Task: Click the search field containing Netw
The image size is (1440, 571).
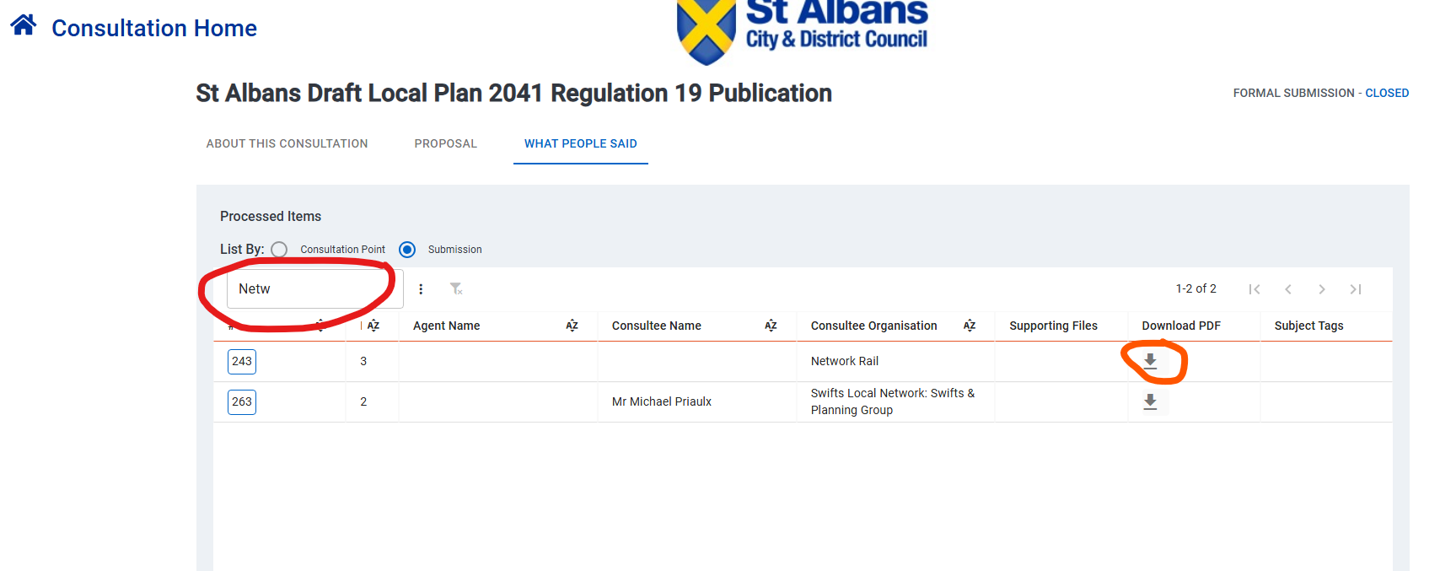Action: tap(314, 288)
